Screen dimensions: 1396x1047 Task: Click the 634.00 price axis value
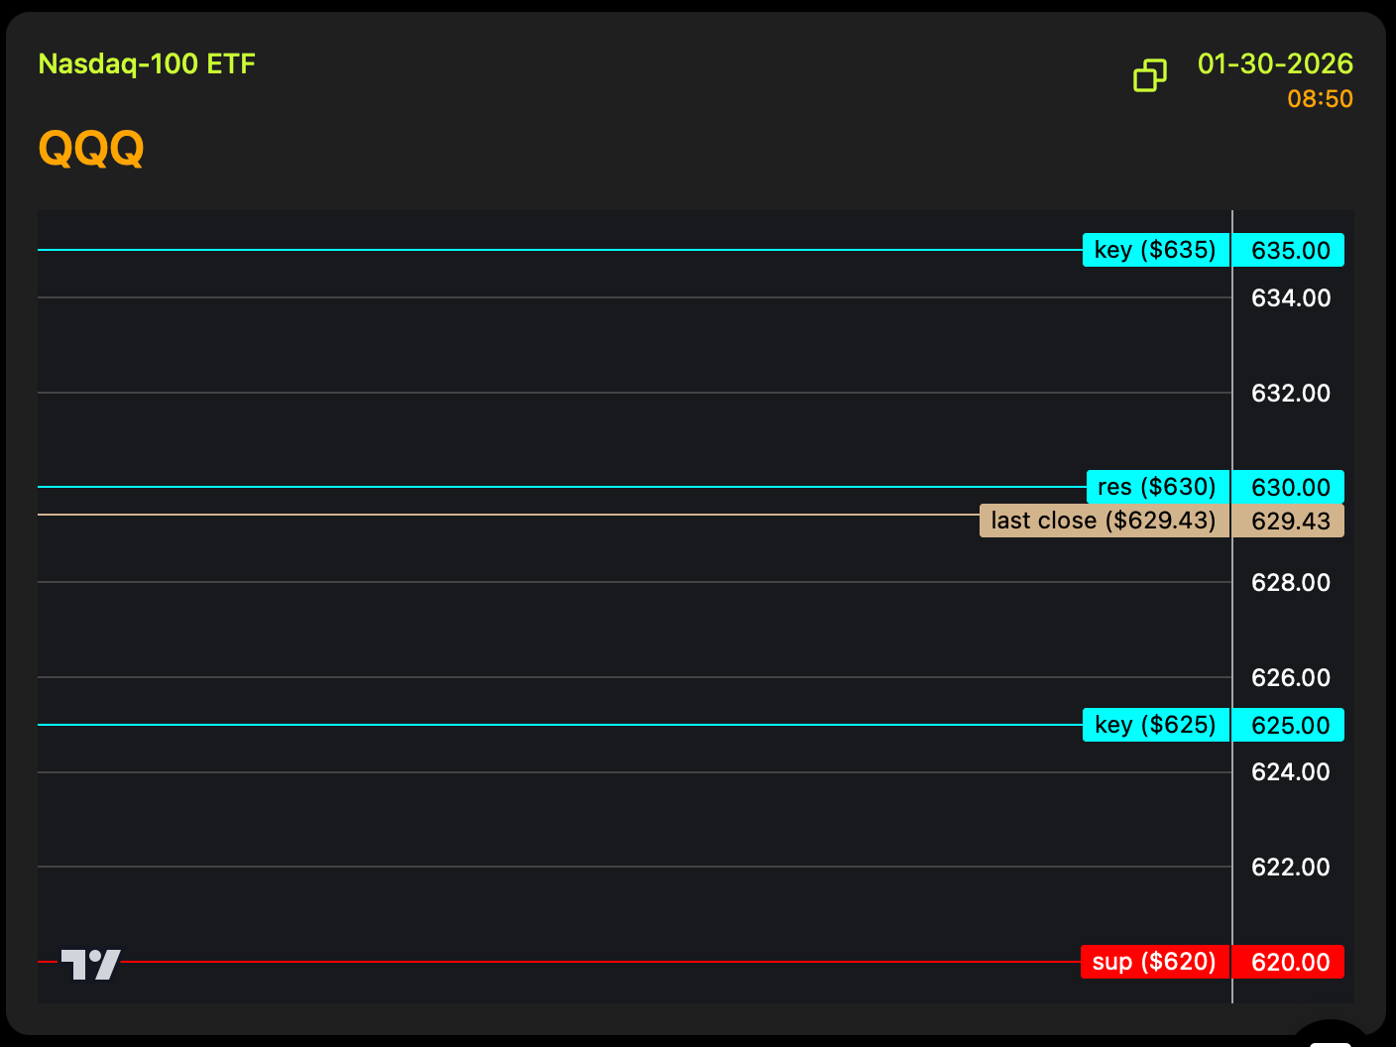1290,297
